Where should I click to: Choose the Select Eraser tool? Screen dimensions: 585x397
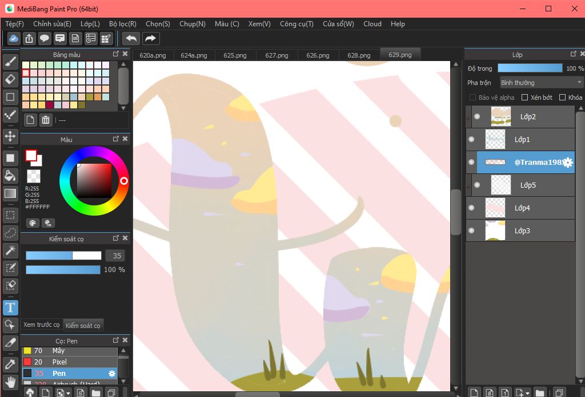(10, 286)
